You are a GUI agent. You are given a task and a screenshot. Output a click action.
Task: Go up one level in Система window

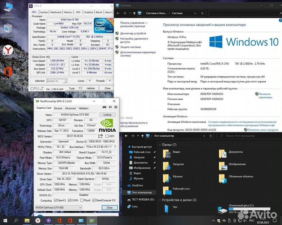coord(134,13)
